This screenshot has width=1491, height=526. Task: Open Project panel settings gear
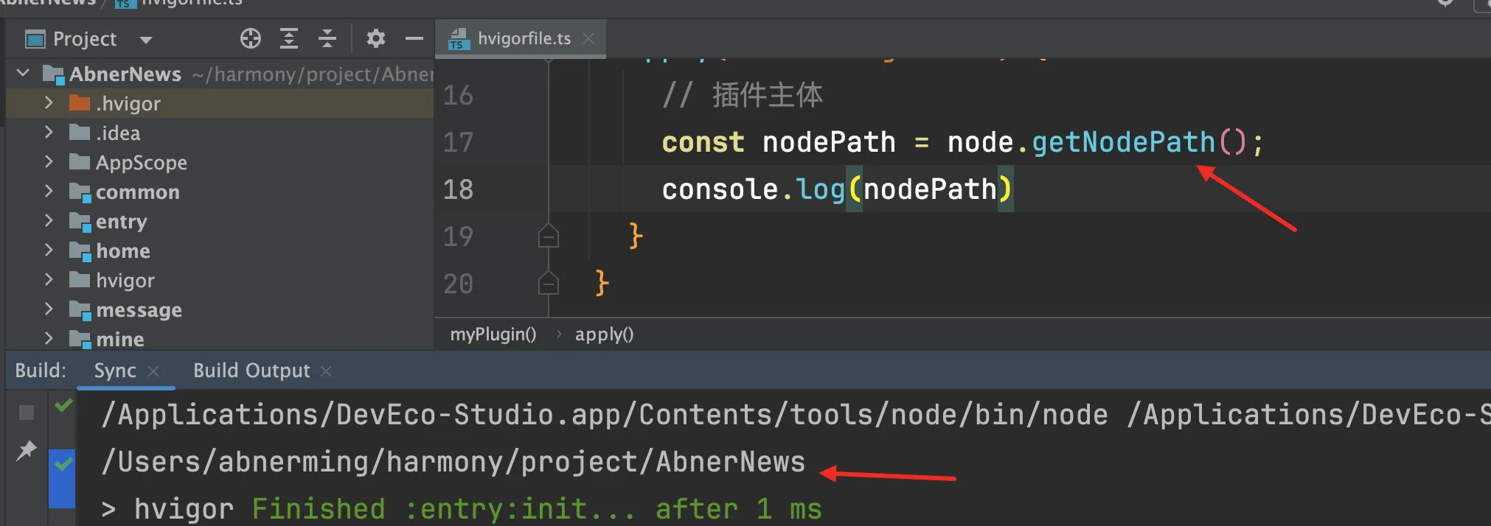tap(376, 38)
